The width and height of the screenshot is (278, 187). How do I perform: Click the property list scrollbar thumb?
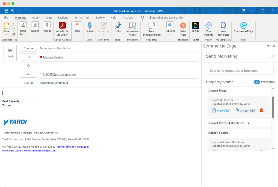tap(273, 107)
